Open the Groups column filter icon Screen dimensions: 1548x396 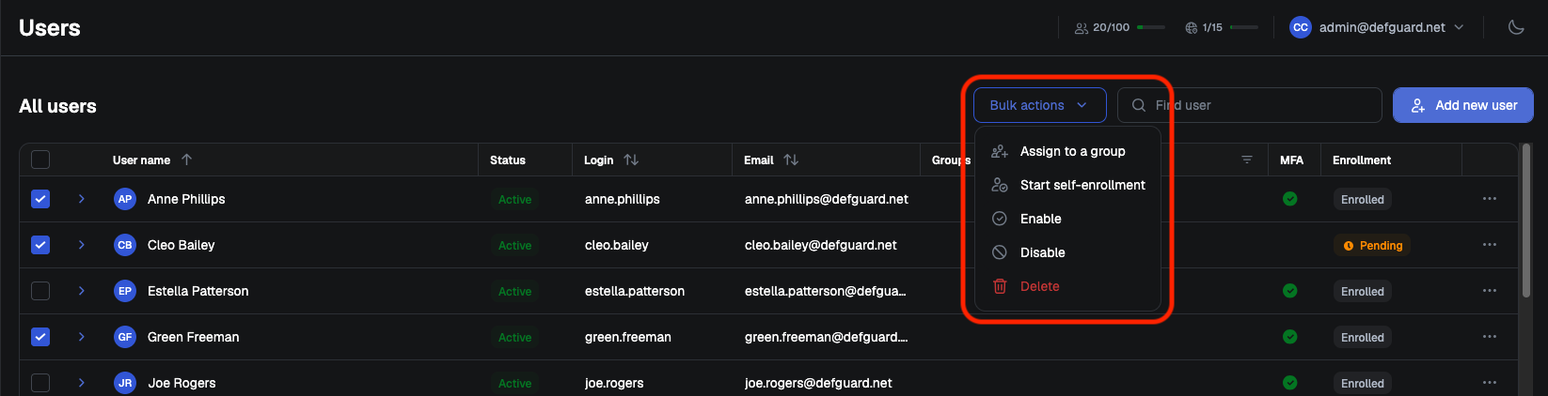(1247, 160)
